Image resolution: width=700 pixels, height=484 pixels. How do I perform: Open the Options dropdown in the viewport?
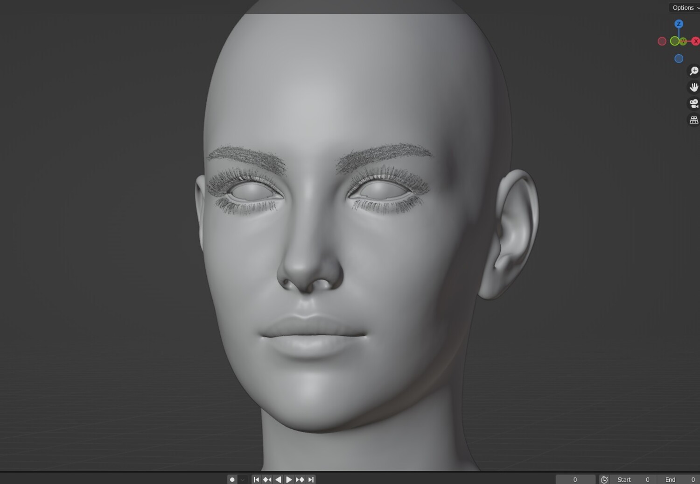(685, 7)
